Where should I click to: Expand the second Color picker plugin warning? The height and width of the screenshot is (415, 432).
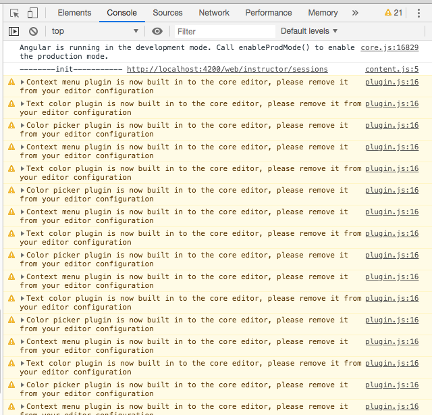(x=22, y=190)
